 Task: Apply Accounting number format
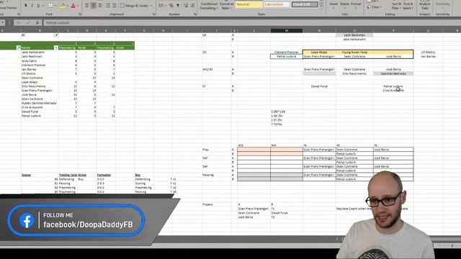[x=161, y=6]
